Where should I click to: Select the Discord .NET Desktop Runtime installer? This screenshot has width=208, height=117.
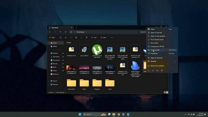point(135,69)
